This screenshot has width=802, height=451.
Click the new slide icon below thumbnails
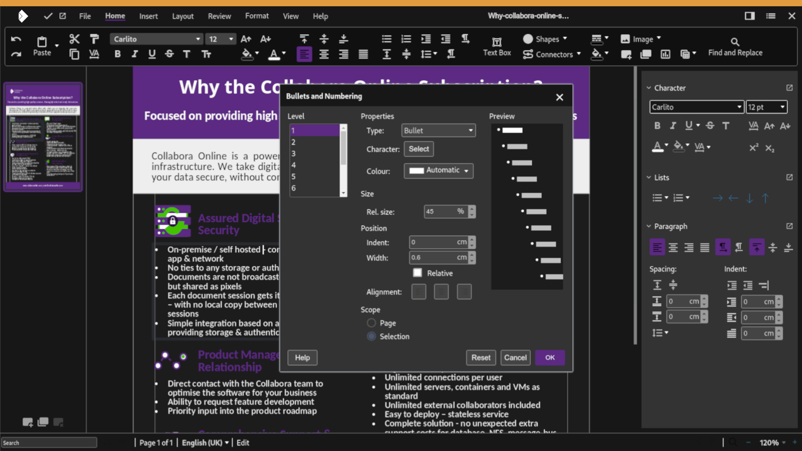pos(28,422)
